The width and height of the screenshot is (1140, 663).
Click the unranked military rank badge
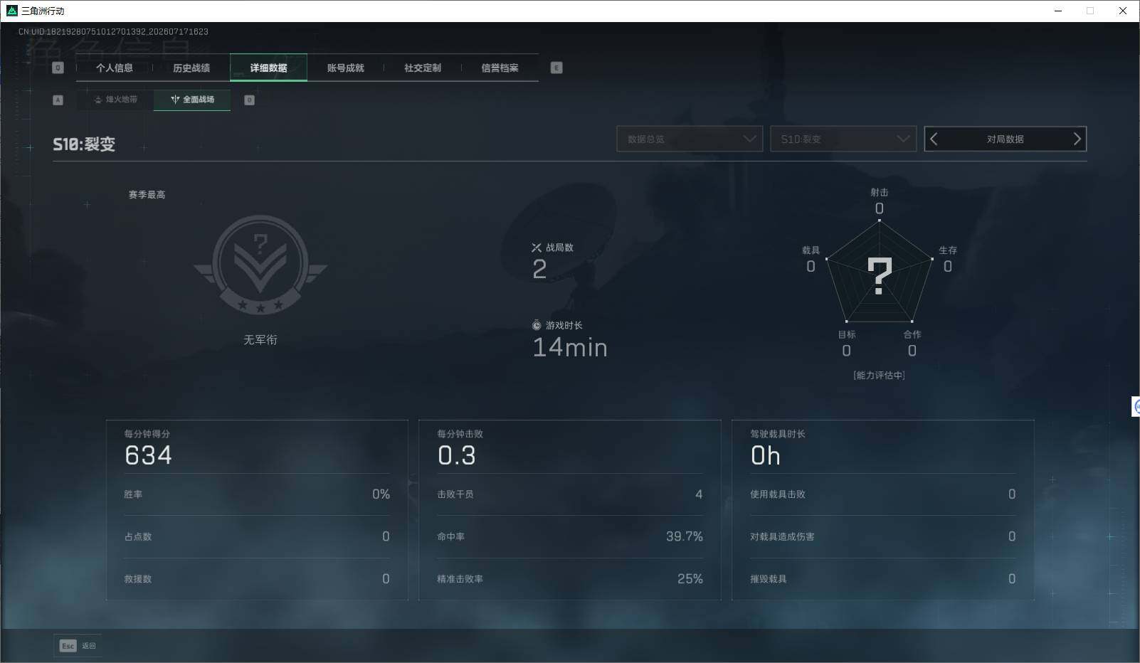[260, 265]
